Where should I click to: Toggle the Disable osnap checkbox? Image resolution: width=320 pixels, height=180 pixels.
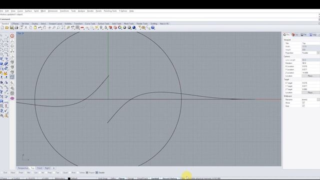pyautogui.click(x=96, y=172)
